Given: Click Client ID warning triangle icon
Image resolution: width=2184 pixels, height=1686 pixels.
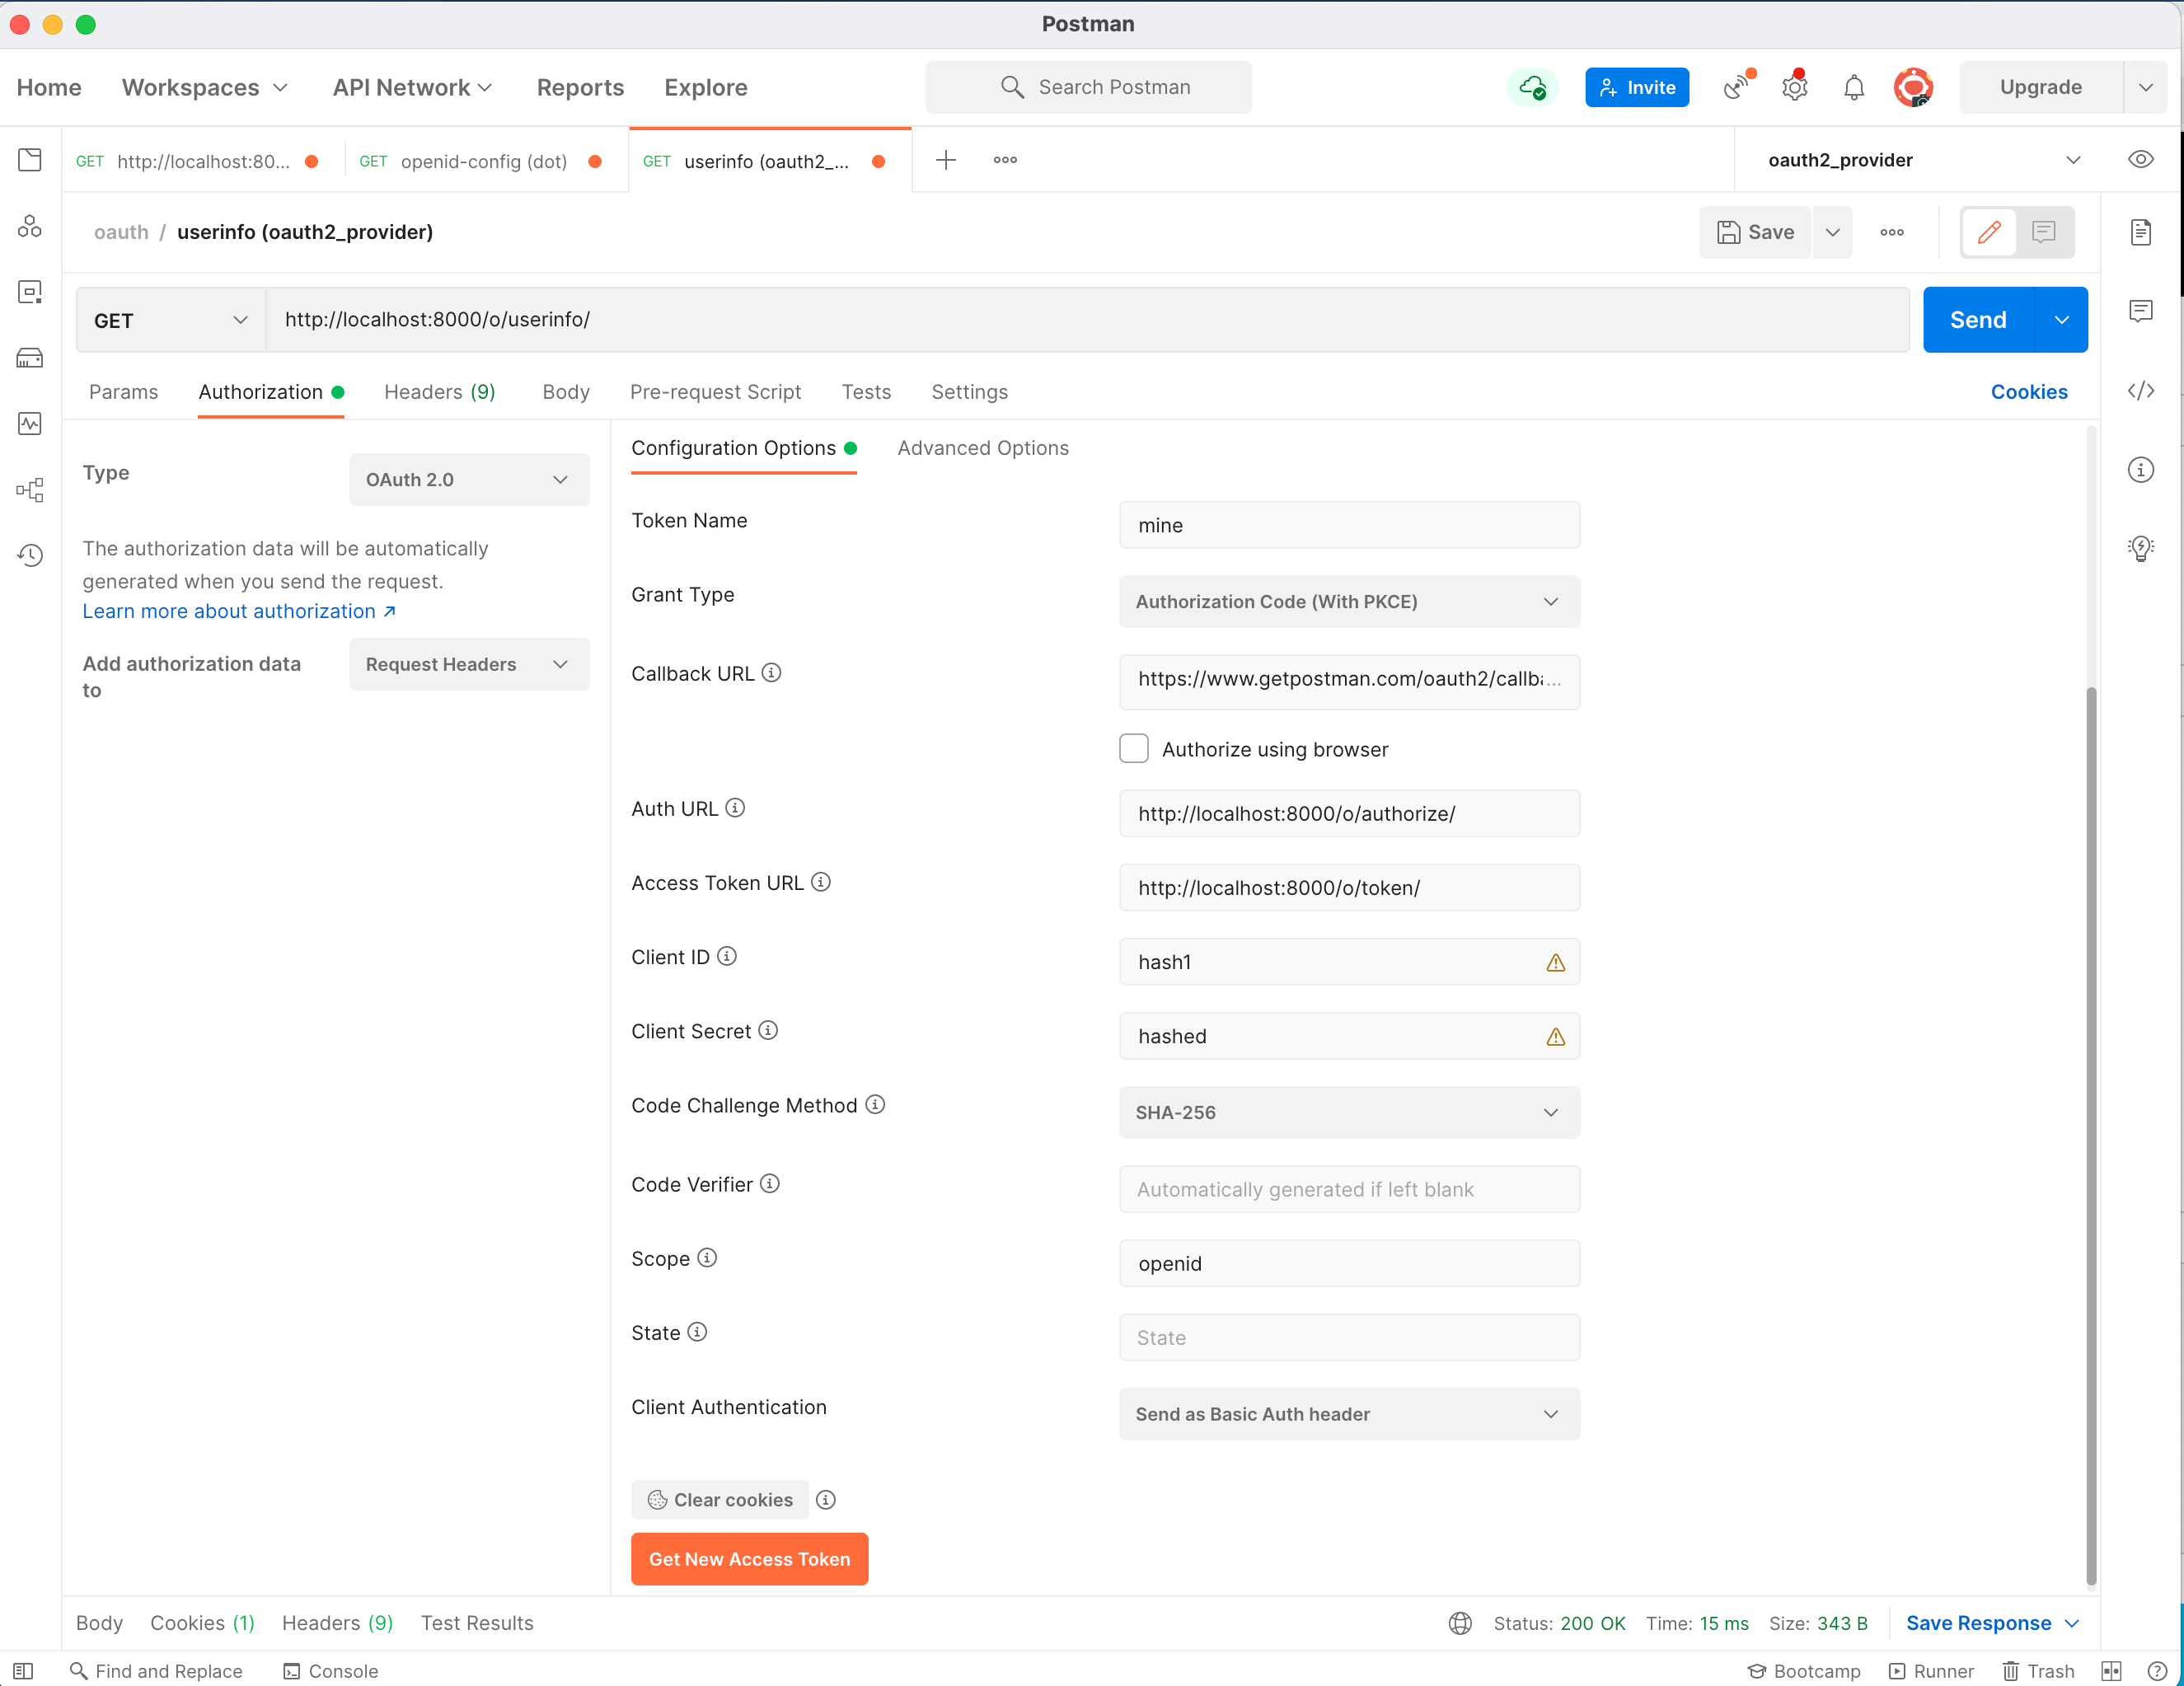Looking at the screenshot, I should point(1556,962).
